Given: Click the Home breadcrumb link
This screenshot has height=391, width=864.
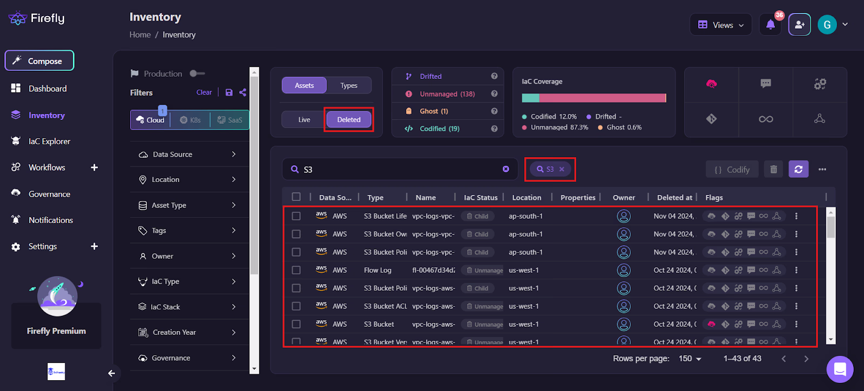Looking at the screenshot, I should pyautogui.click(x=140, y=35).
